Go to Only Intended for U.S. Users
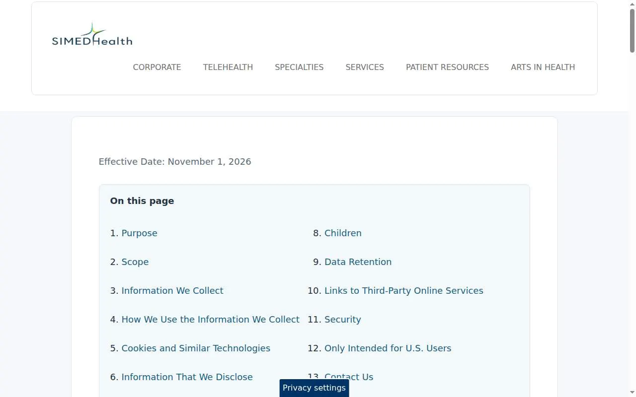 coord(388,348)
